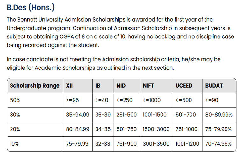Select the XII column header
The image size is (244, 158).
tap(69, 86)
